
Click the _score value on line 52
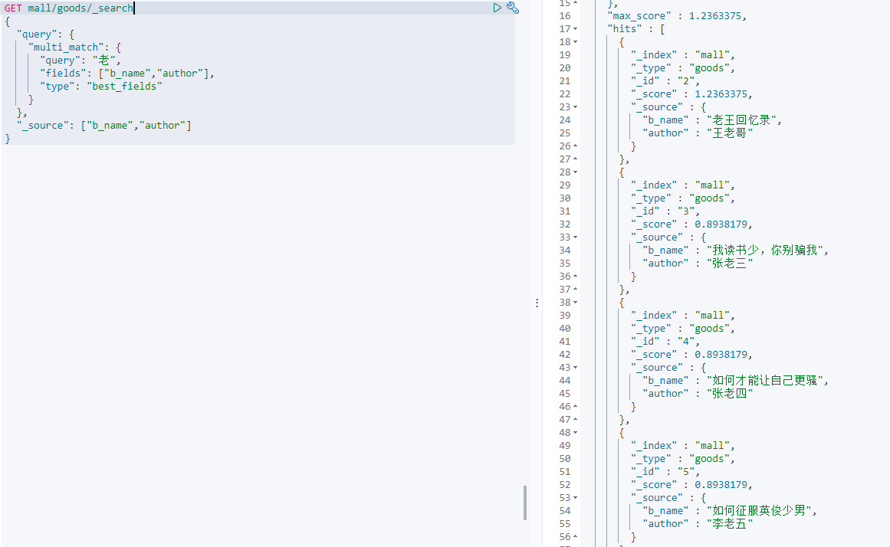[721, 485]
